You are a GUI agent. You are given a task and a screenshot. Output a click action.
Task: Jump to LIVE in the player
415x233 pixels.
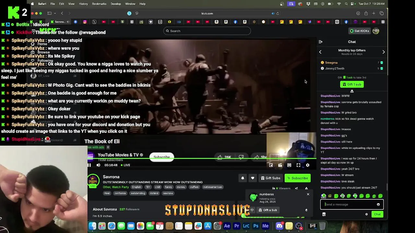pos(125,165)
